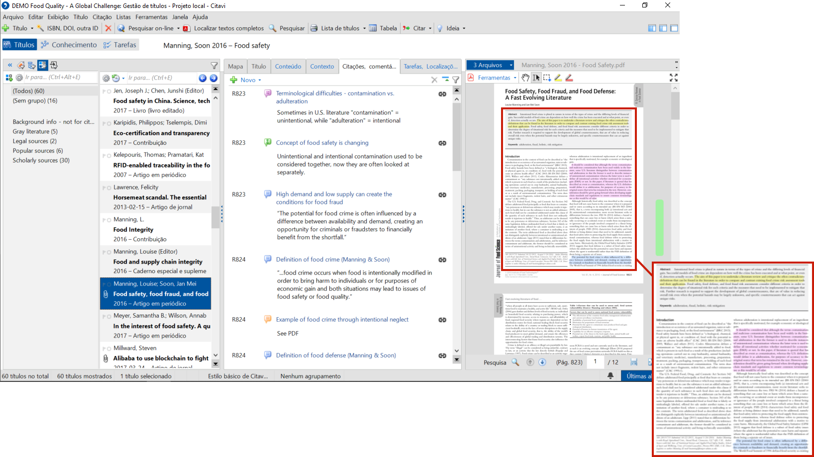Select the yellow highlighter tool
The width and height of the screenshot is (814, 457).
pos(558,78)
